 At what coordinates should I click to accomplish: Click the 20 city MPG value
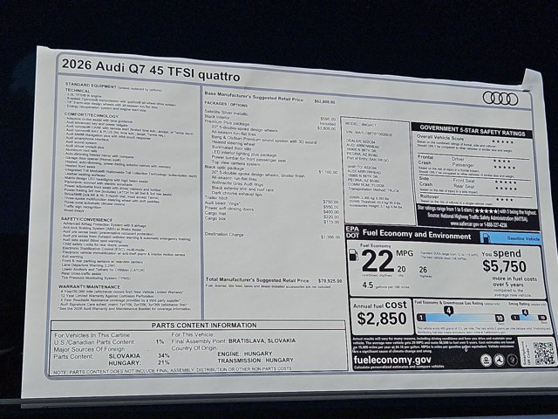coord(401,269)
